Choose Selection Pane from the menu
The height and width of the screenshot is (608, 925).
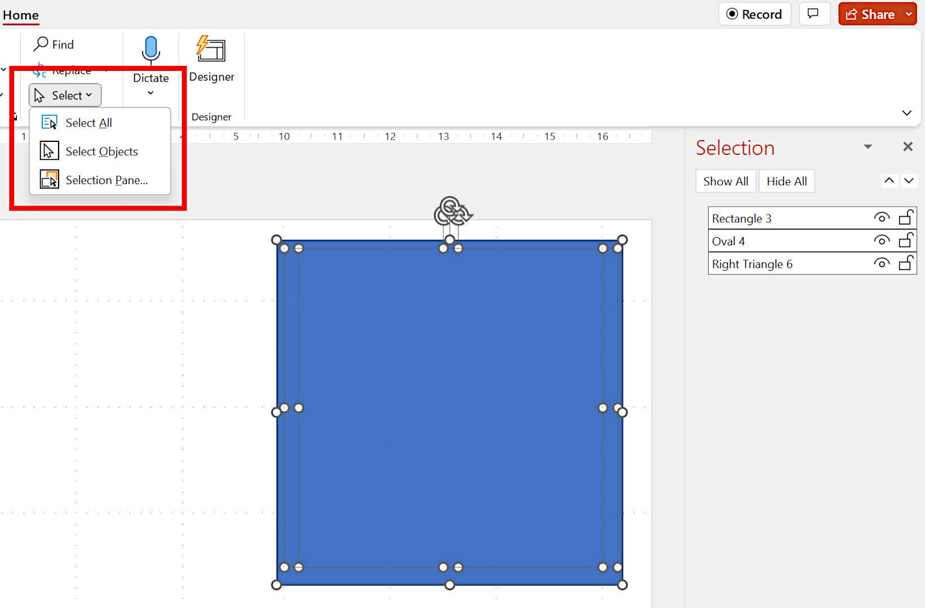pyautogui.click(x=106, y=180)
